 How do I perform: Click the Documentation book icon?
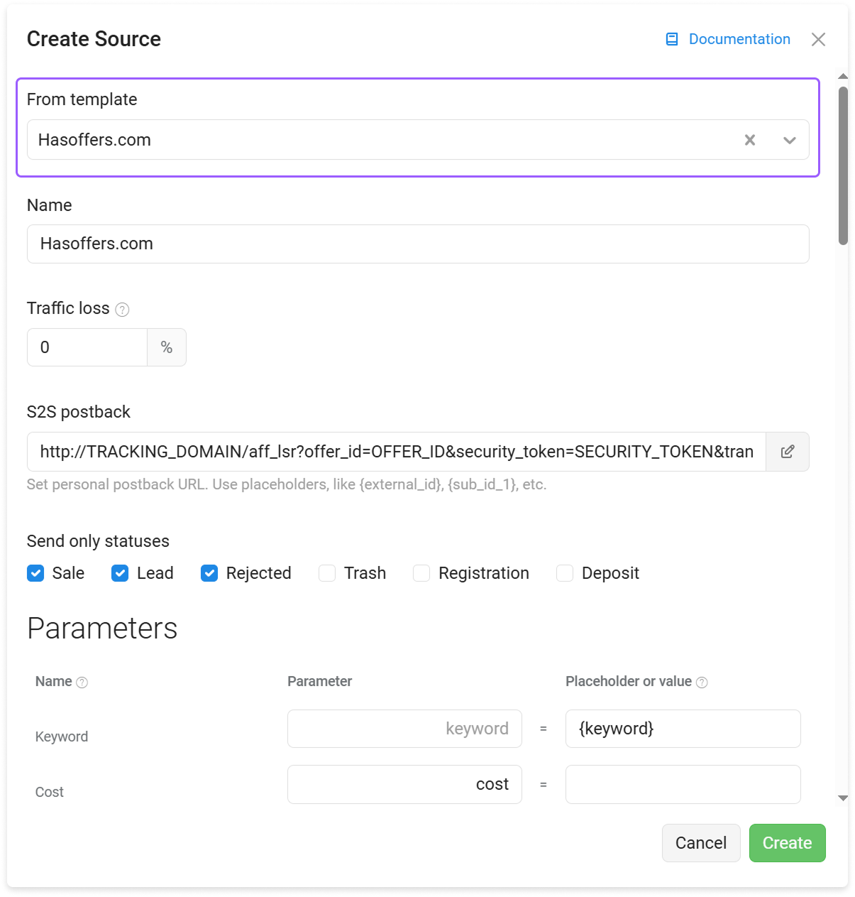click(x=672, y=39)
